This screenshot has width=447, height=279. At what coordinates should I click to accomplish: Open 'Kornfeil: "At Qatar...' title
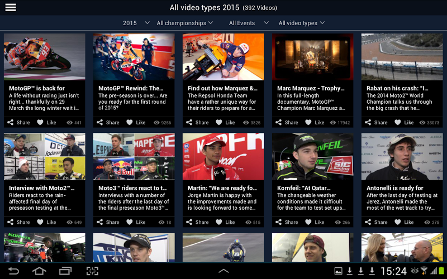pyautogui.click(x=304, y=188)
